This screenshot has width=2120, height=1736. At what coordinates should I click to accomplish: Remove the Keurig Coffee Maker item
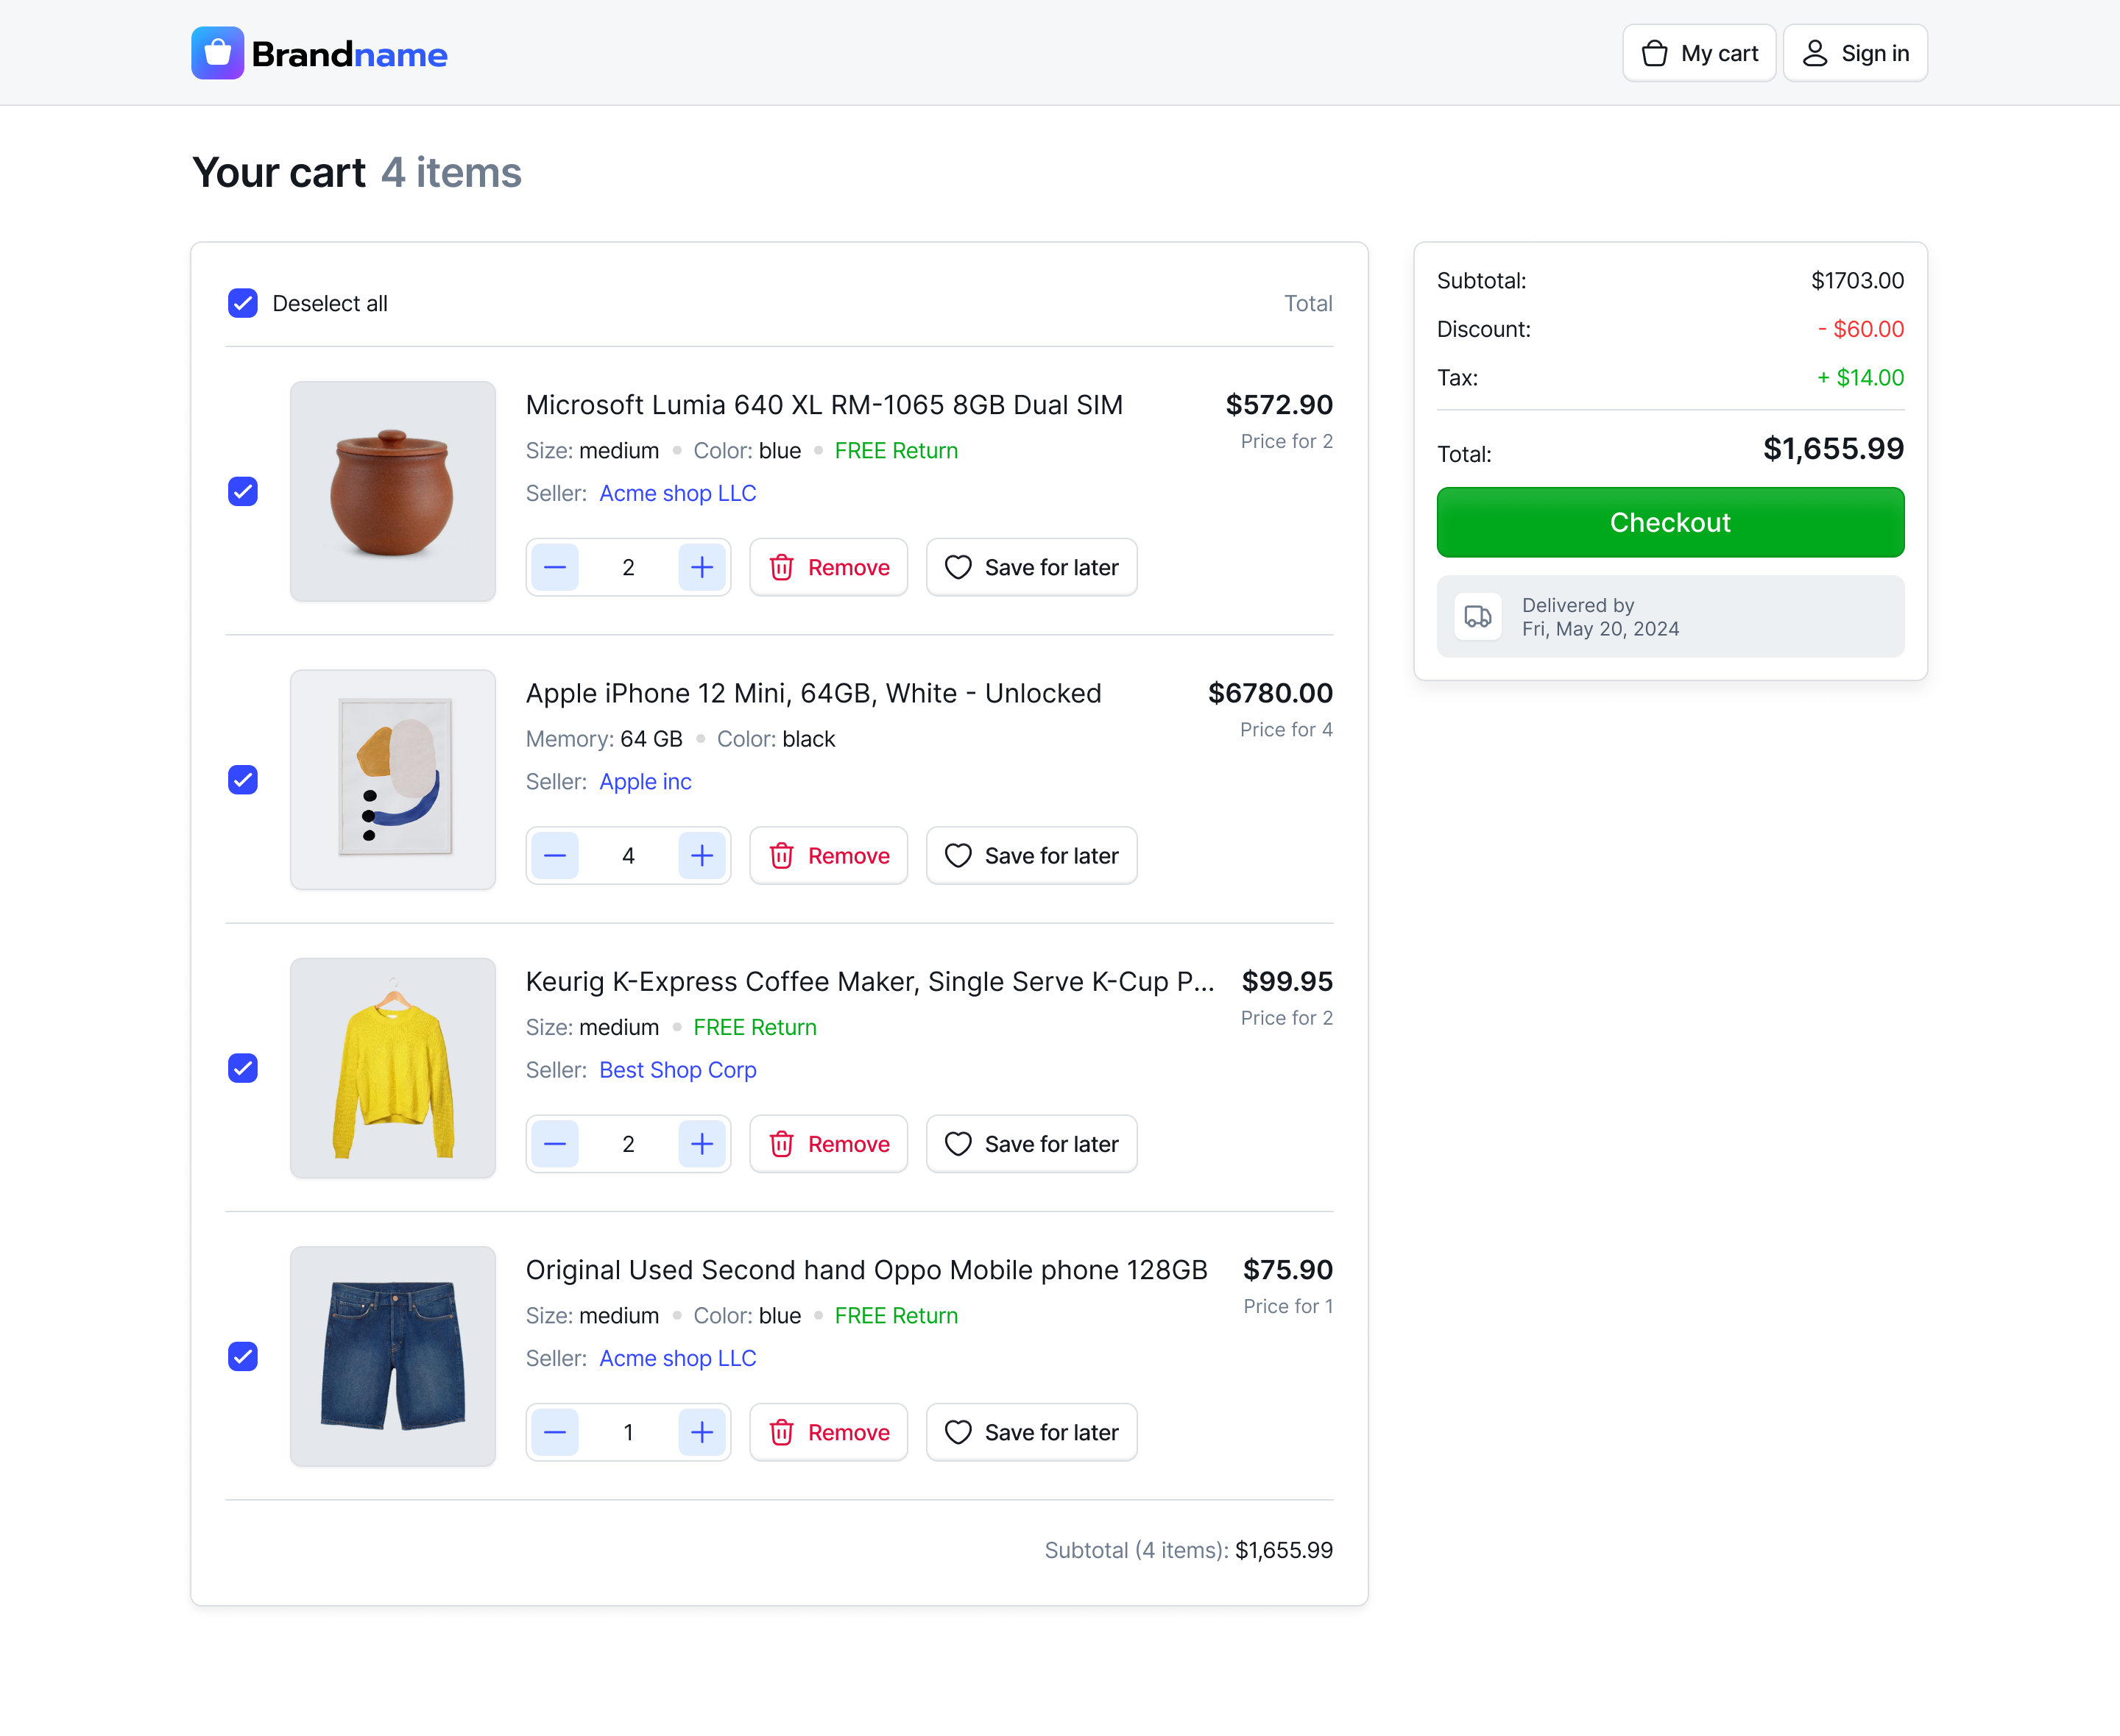point(828,1144)
